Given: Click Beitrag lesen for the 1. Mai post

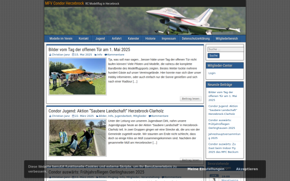Looking at the screenshot, I should click(x=190, y=98).
